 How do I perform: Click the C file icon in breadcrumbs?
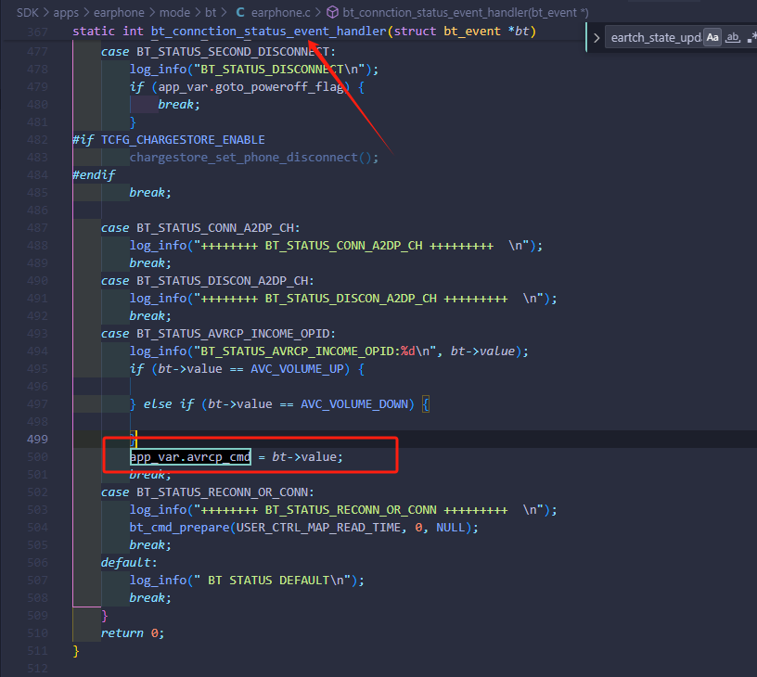[x=240, y=13]
